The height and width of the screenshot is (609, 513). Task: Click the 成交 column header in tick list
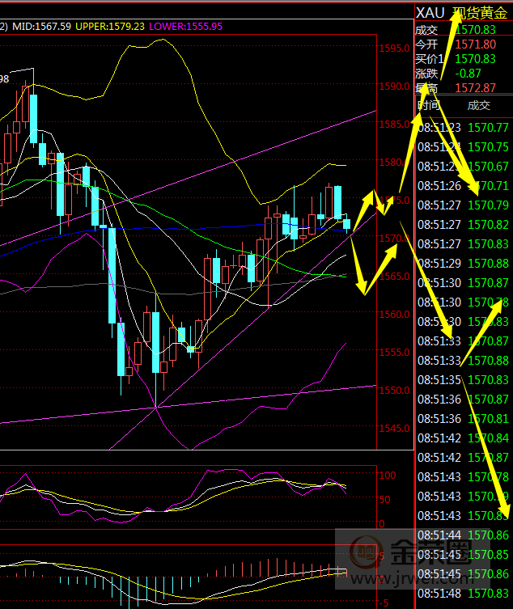point(478,105)
